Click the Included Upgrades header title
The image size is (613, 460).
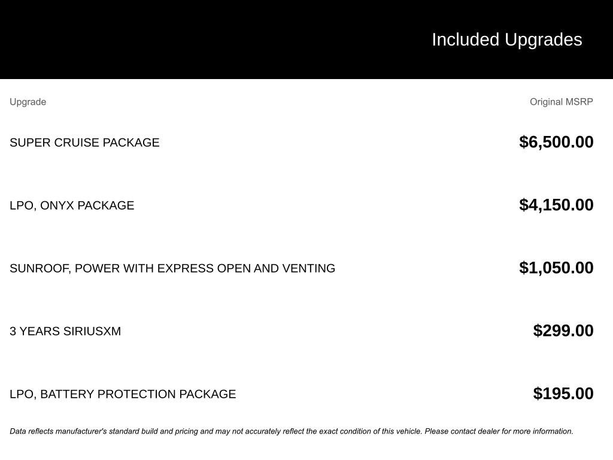pyautogui.click(x=506, y=40)
